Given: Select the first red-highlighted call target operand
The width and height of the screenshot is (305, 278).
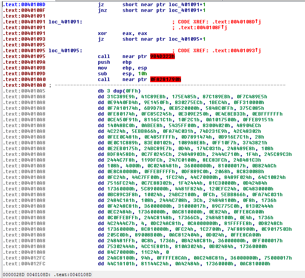Looking at the screenshot, I should pyautogui.click(x=162, y=56).
